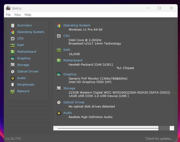Click the Speccy app icon in title bar
This screenshot has width=180, height=142.
(x=8, y=8)
